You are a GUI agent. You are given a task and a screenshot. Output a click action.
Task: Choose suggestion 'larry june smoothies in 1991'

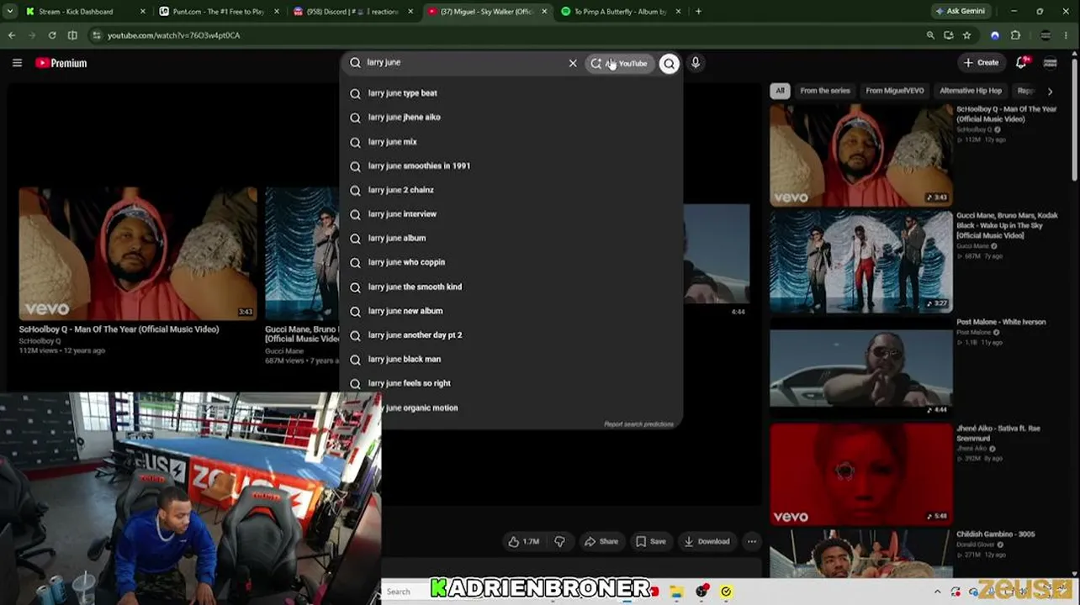click(x=511, y=166)
